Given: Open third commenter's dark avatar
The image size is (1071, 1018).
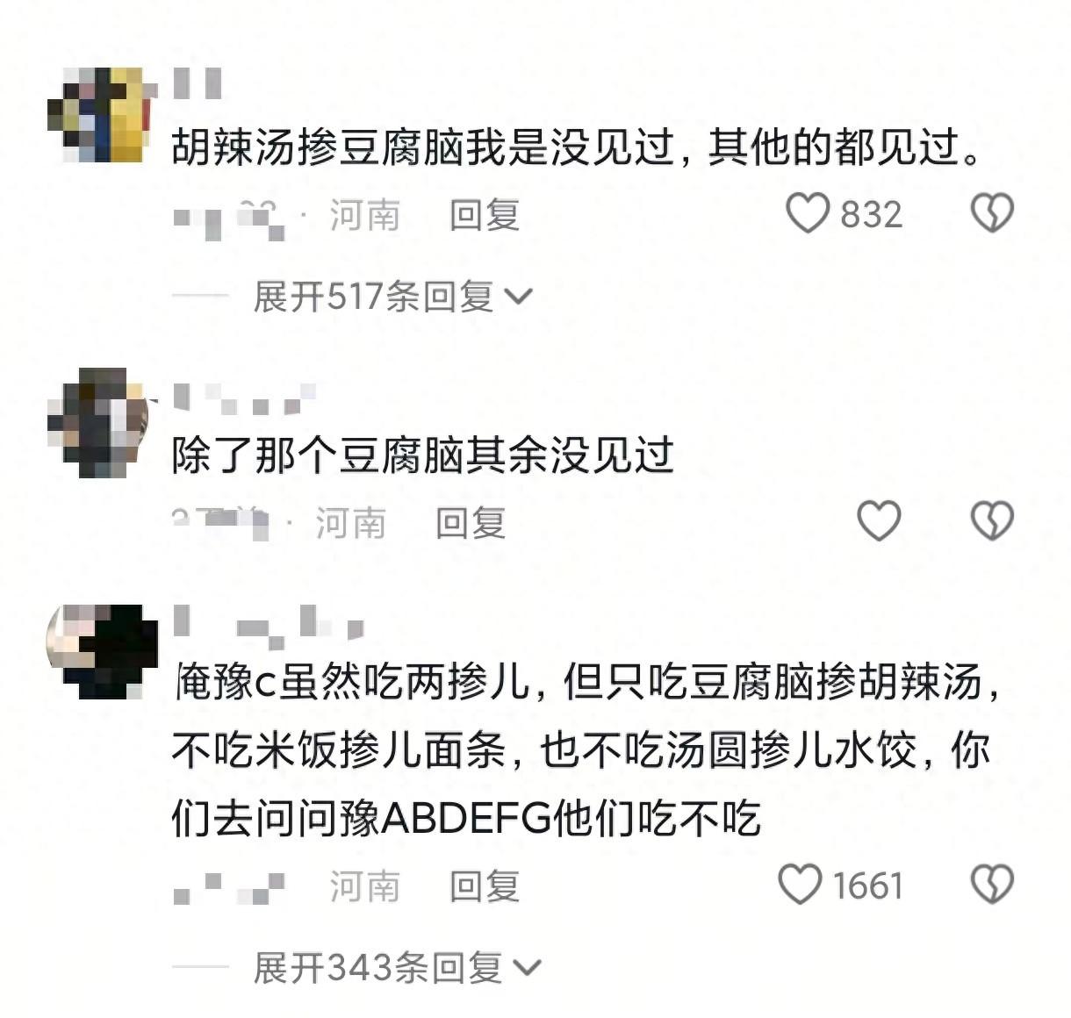Looking at the screenshot, I should click(101, 651).
